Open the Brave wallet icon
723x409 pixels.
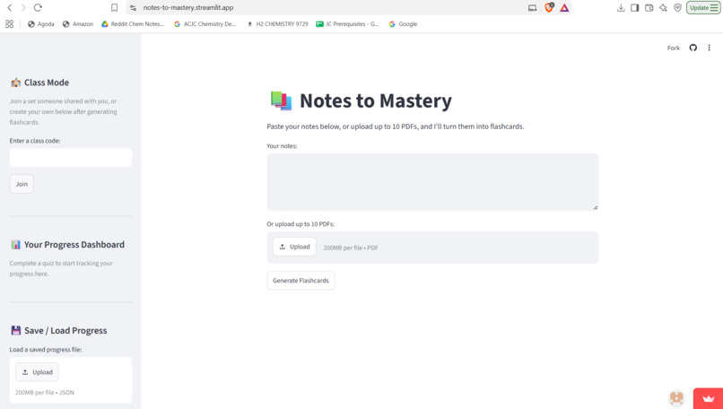[649, 7]
